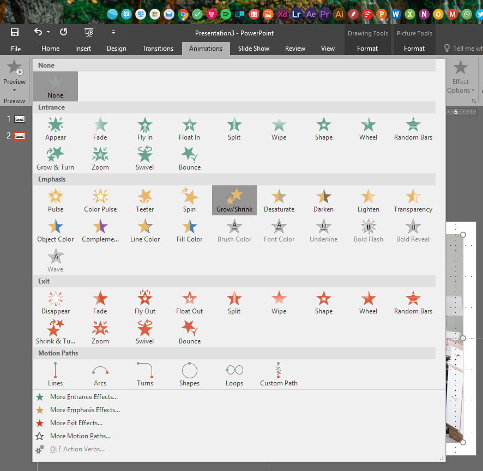Expand the Preview button dropdown arrow

[x=15, y=90]
